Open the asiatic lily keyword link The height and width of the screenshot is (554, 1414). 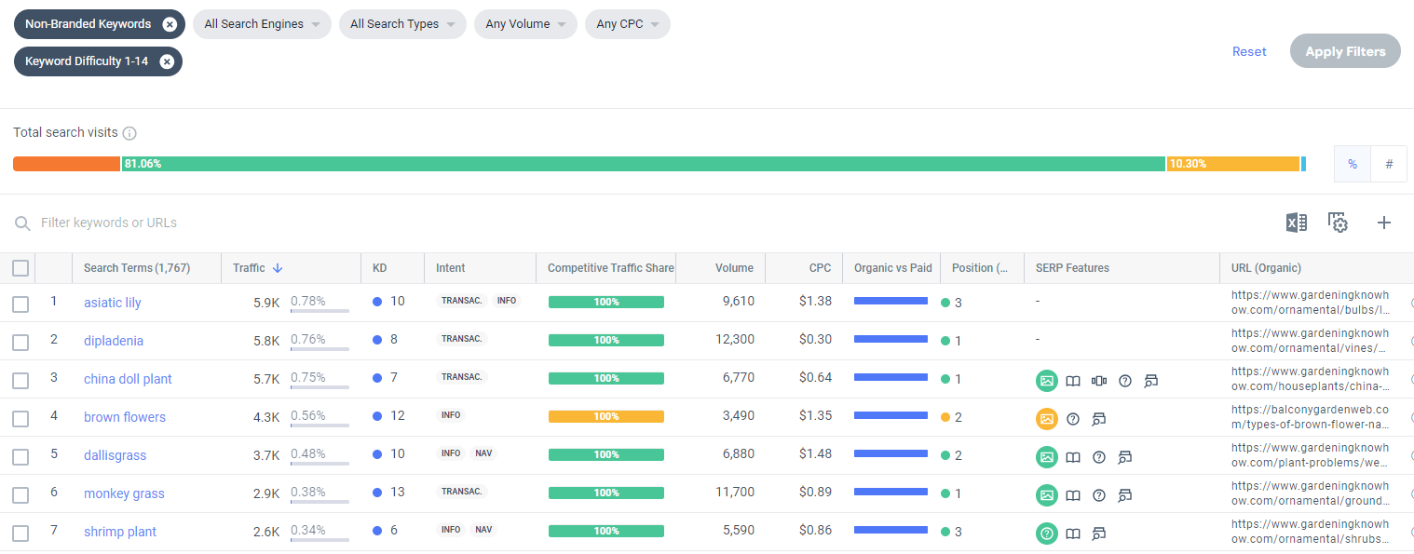[113, 303]
